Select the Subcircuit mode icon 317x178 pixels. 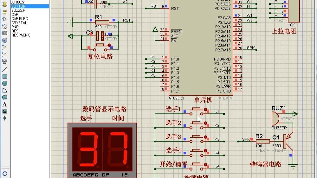5,4
